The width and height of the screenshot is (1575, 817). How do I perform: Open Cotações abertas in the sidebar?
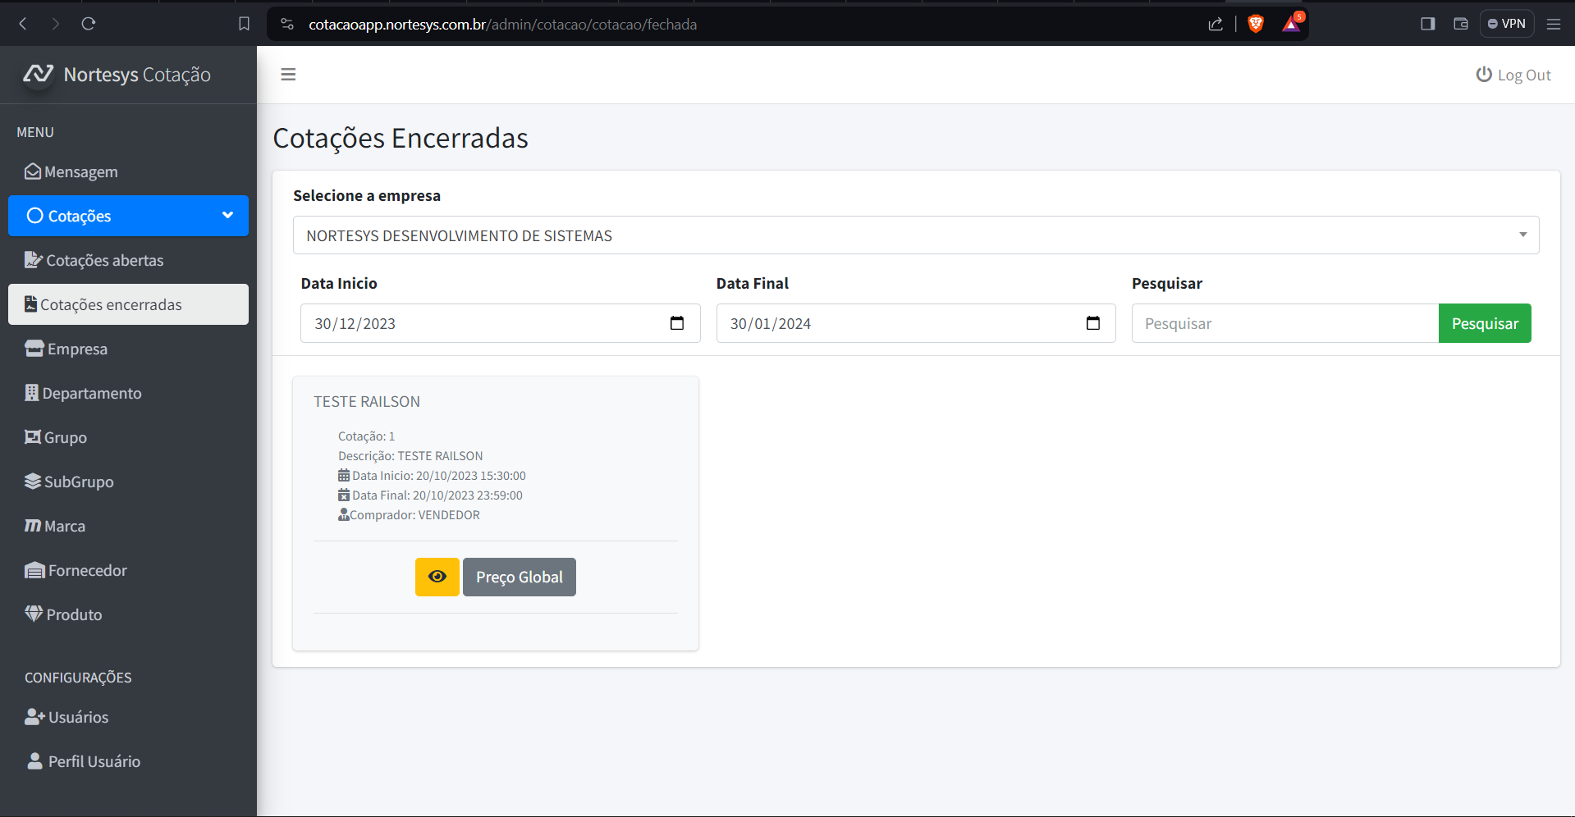click(104, 260)
